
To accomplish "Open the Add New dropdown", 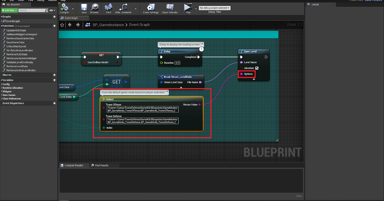I will coord(9,10).
